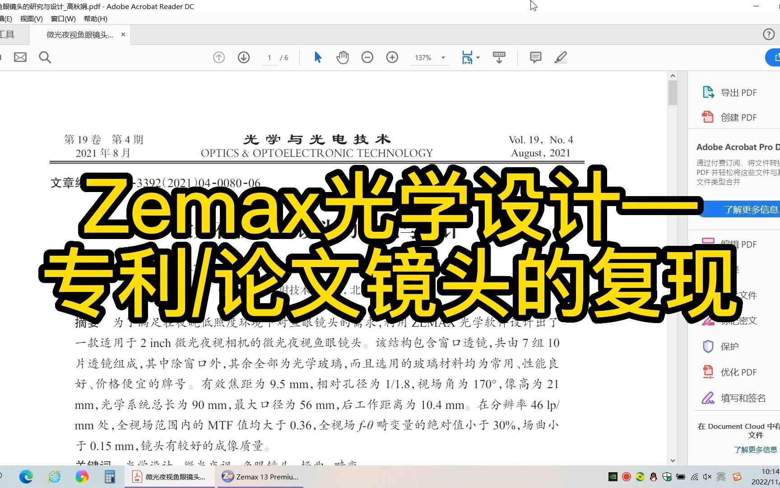Open the find text magnifier tool
Screen dimensions: 780x488
[x=45, y=57]
